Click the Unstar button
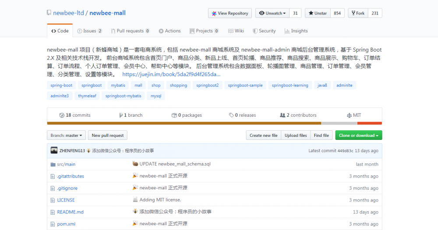The height and width of the screenshot is (230, 438). coord(318,13)
